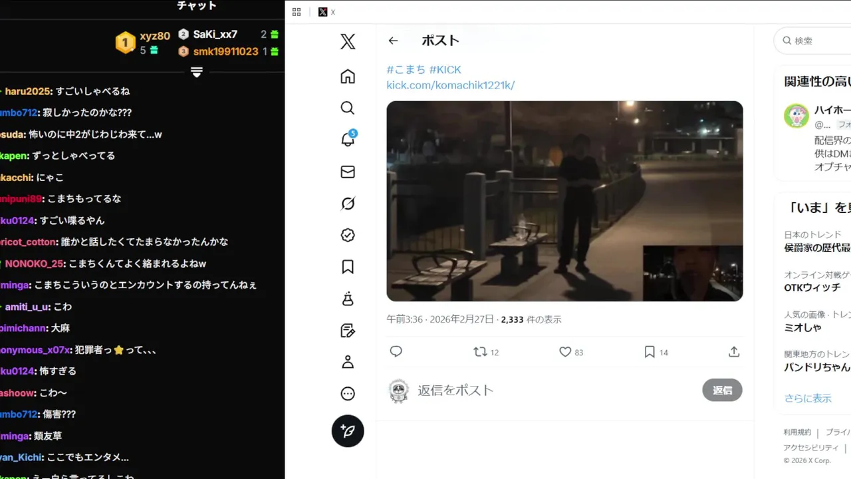
Task: Open the night park video thumbnail
Action: click(x=564, y=201)
